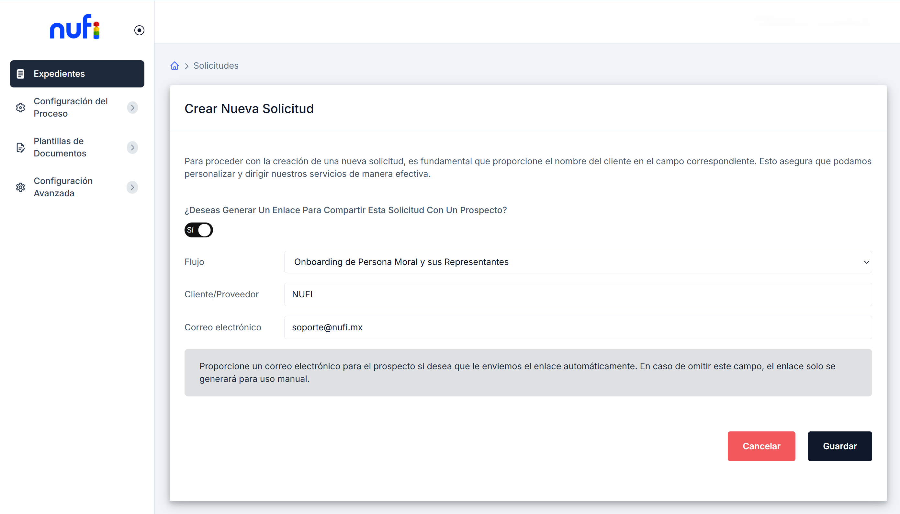Image resolution: width=900 pixels, height=514 pixels.
Task: Click the gear icon beside Configuración del Proceso
Action: point(21,107)
